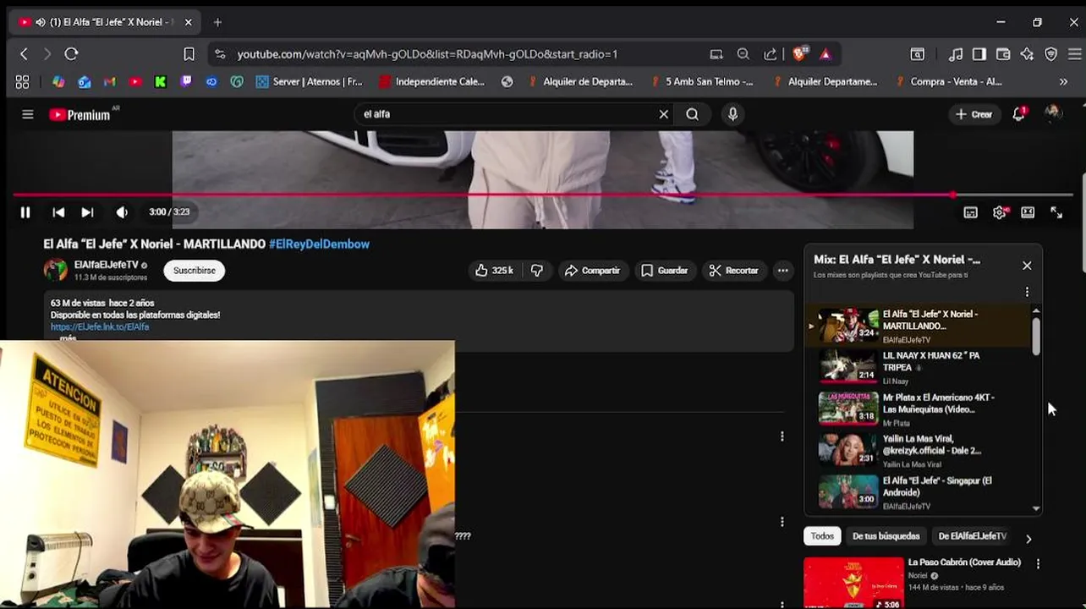Open the Independiente Cale... bookmark

431,82
